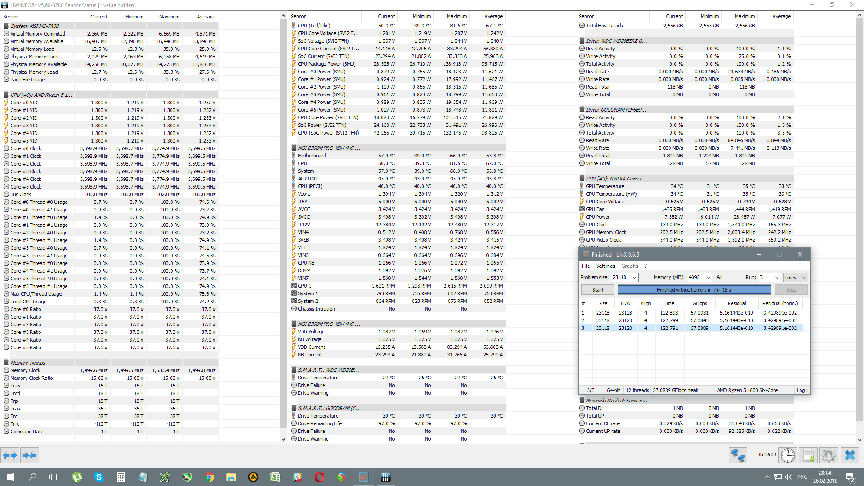Image resolution: width=864 pixels, height=486 pixels.
Task: Click the logging file start icon
Action: (809, 455)
